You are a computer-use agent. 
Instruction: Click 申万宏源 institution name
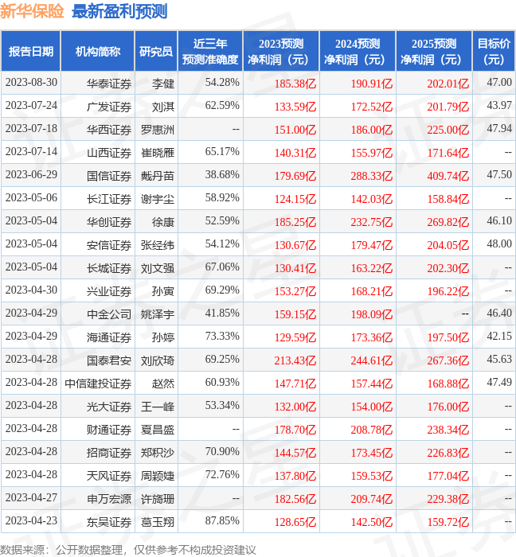point(109,500)
